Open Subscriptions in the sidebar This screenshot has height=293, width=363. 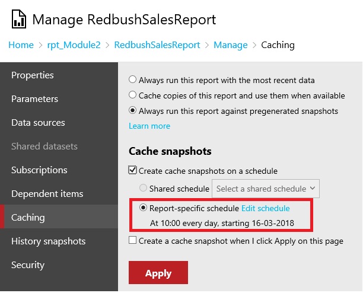tap(39, 170)
